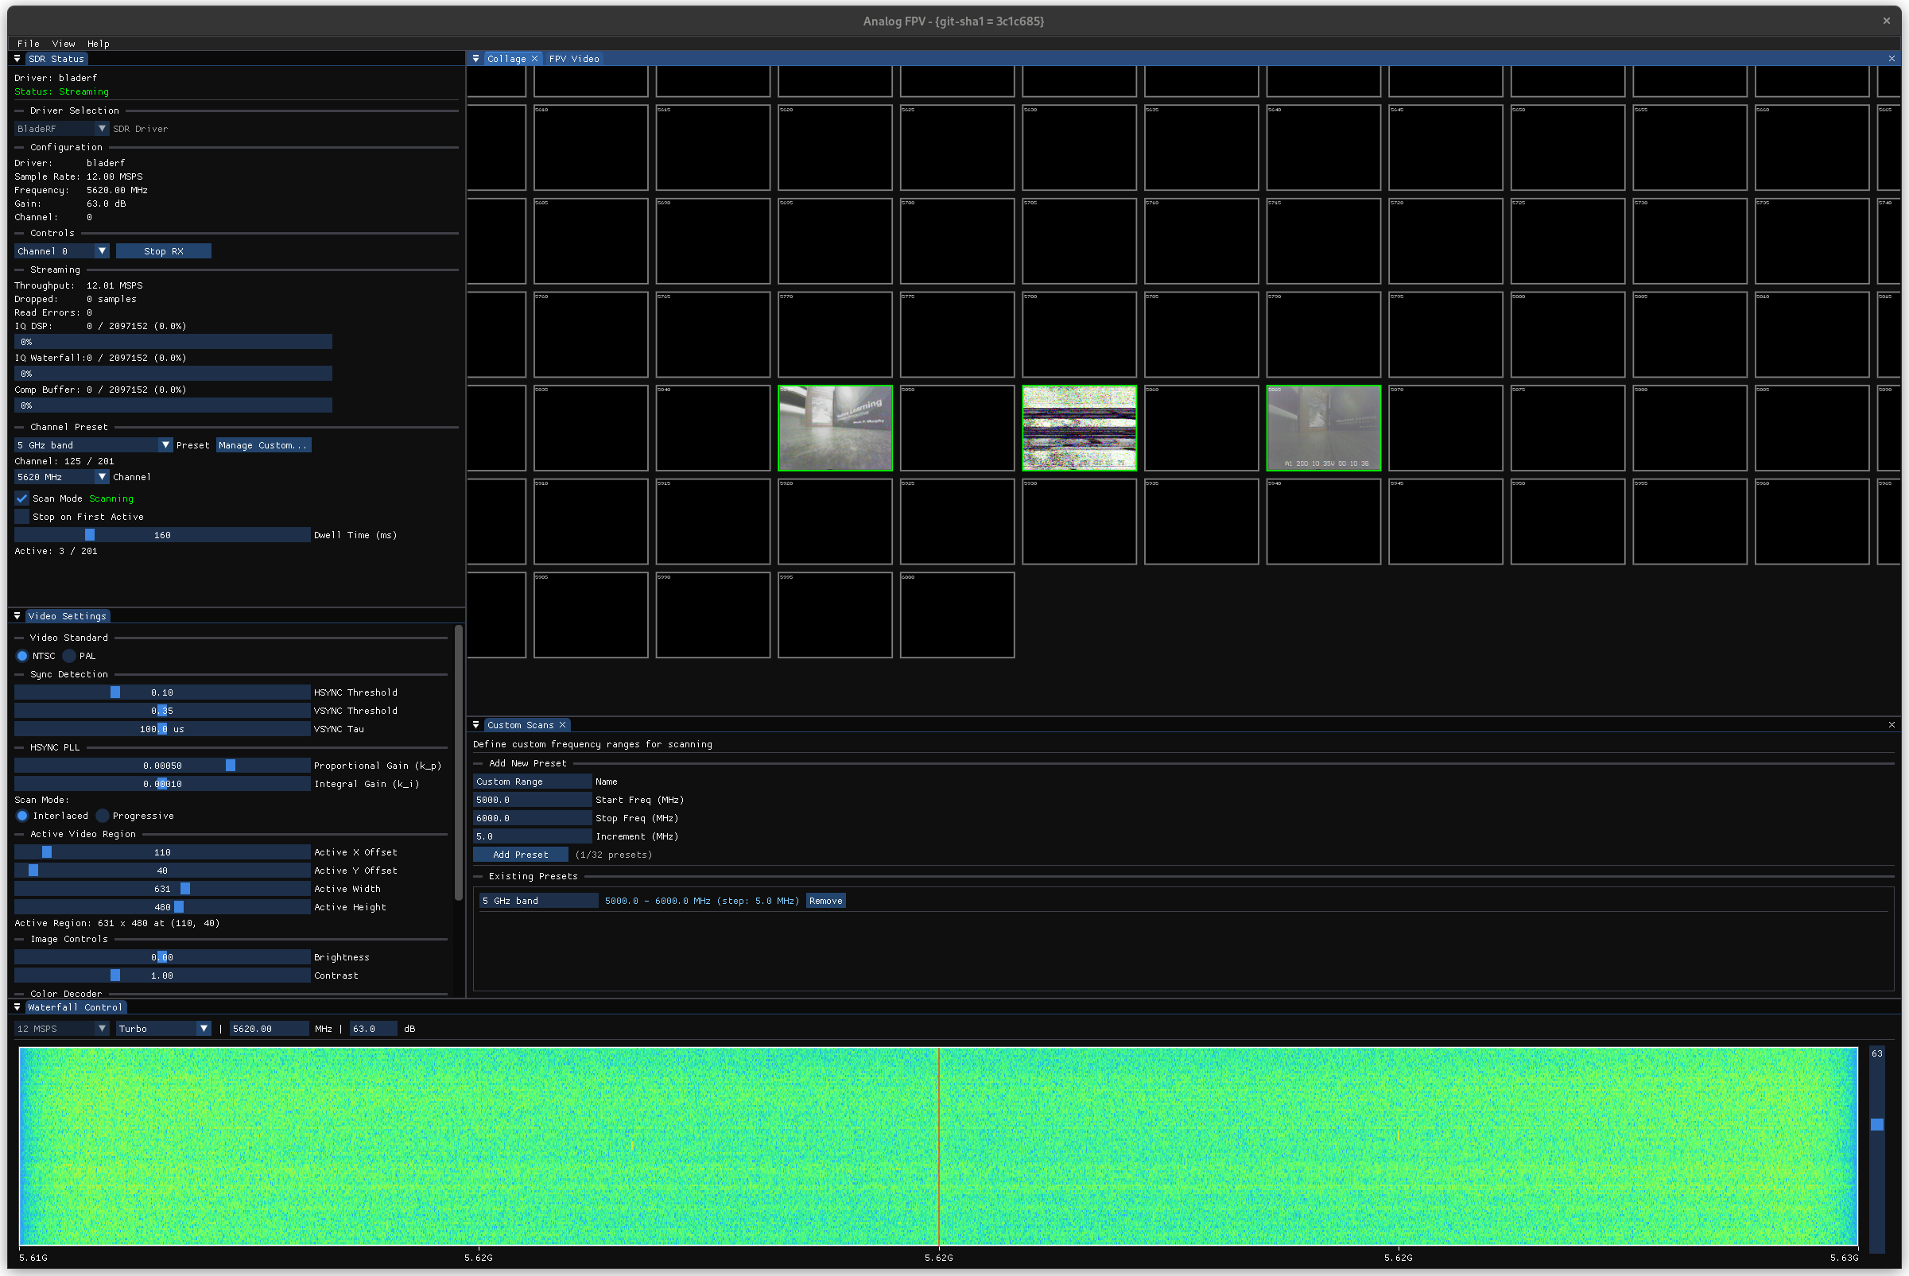Screen dimensions: 1909x1276
Task: Click the Custom Scans panel's window menu triangle
Action: pyautogui.click(x=476, y=725)
